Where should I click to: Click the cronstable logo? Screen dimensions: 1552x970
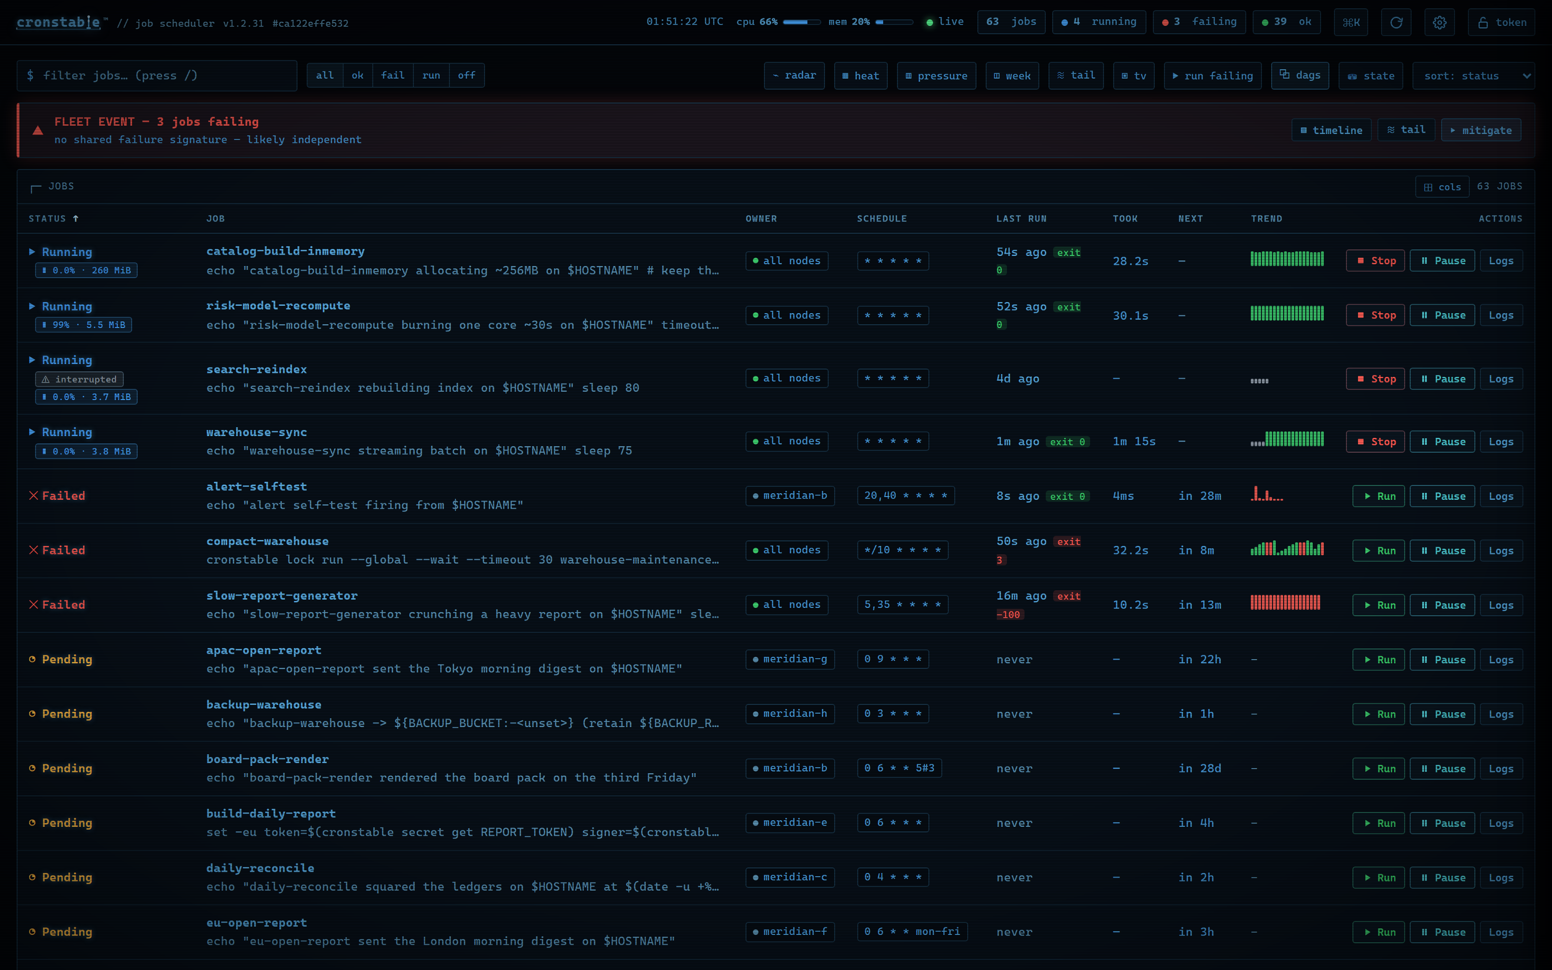(x=58, y=23)
